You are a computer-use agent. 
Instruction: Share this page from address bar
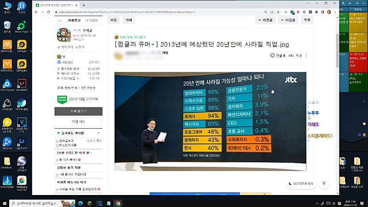click(x=272, y=12)
